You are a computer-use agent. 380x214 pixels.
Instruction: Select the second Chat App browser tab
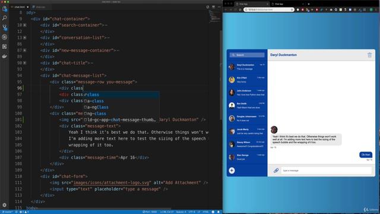click(x=287, y=4)
